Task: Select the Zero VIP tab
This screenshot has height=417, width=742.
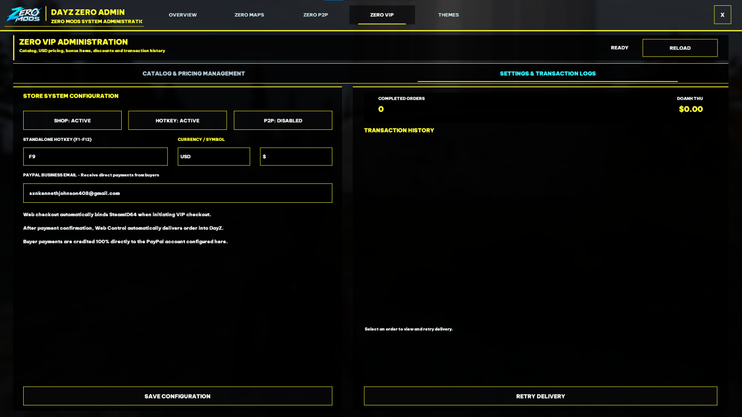Action: pos(382,15)
